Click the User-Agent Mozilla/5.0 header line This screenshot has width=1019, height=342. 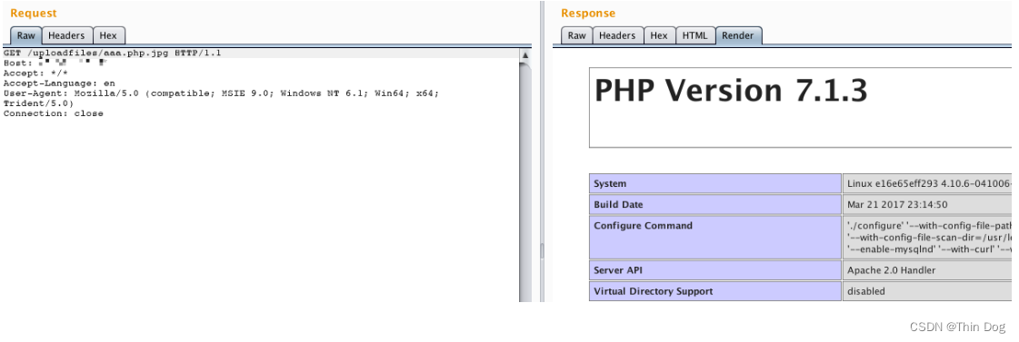221,93
